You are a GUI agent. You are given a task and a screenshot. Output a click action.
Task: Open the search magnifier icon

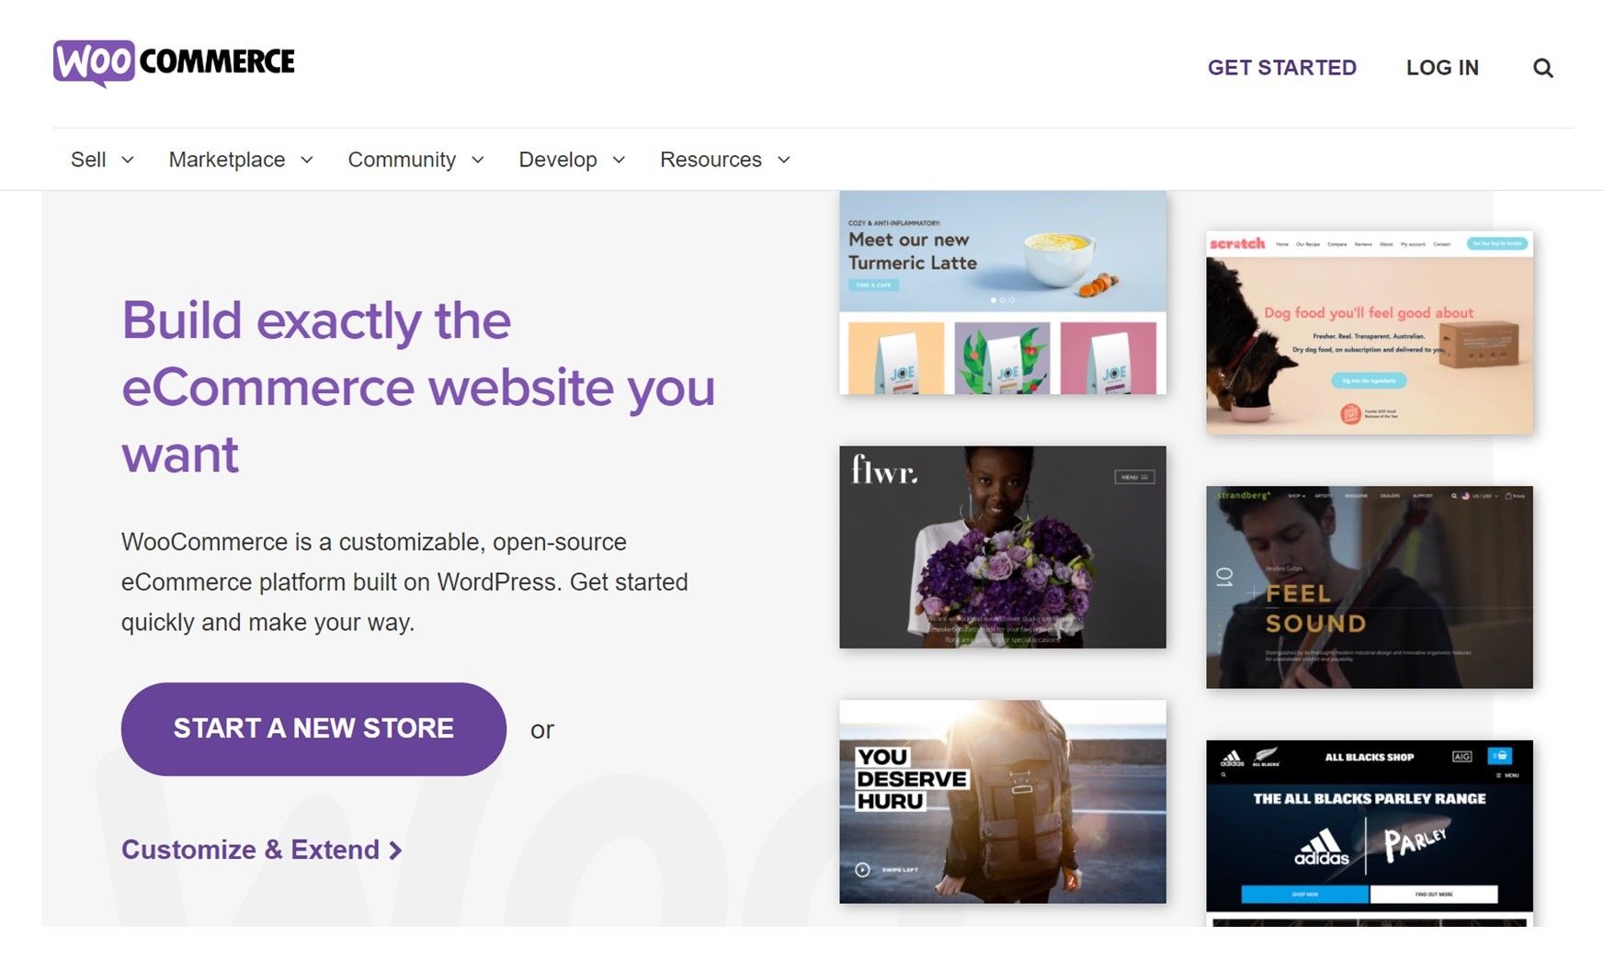tap(1542, 68)
